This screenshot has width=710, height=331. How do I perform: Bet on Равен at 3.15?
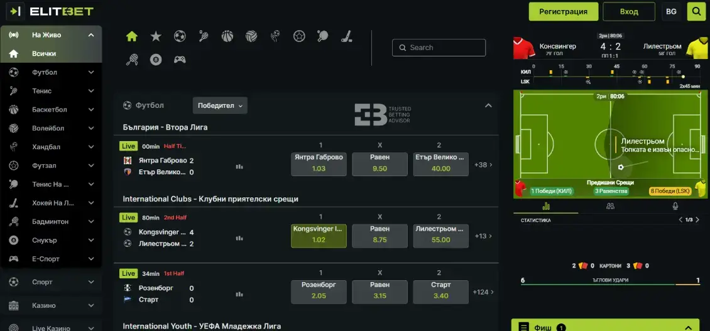380,292
